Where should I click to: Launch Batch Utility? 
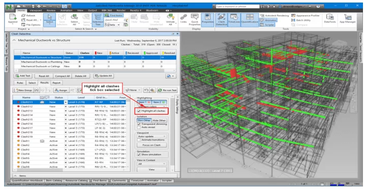coord(301,20)
